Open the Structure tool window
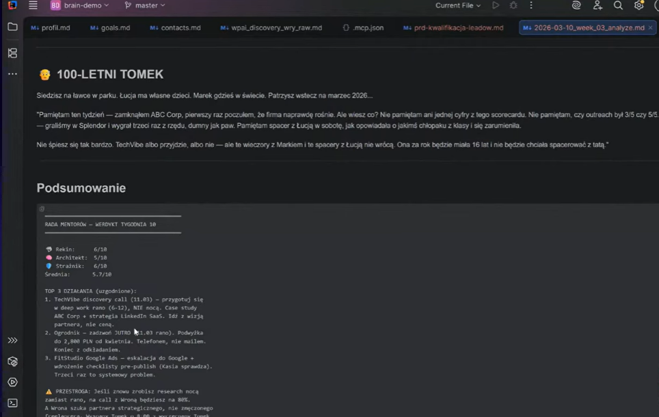This screenshot has width=659, height=417. tap(12, 53)
